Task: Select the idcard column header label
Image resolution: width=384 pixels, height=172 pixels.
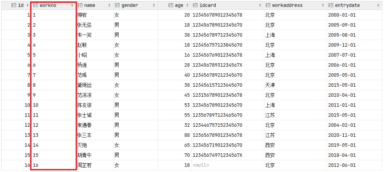Action: tap(208, 5)
